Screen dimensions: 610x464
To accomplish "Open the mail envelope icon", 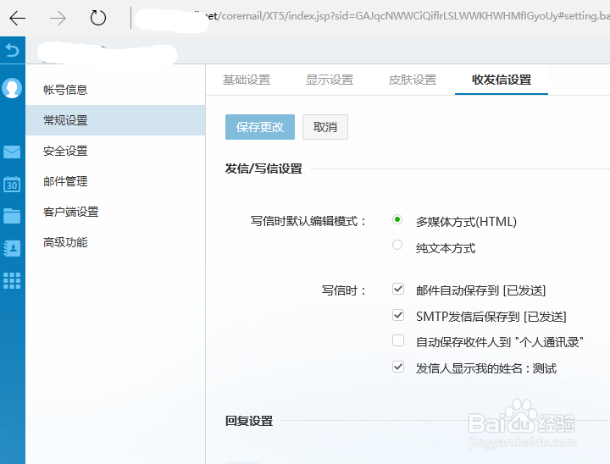I will pyautogui.click(x=12, y=152).
